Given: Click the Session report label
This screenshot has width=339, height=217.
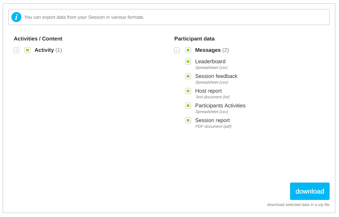Looking at the screenshot, I should [212, 120].
